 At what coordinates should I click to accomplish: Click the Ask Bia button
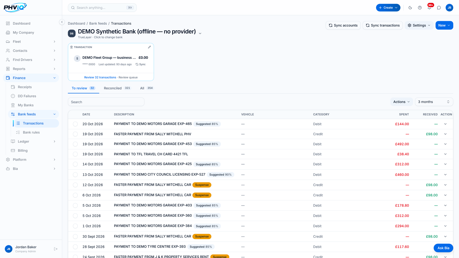[x=443, y=248]
